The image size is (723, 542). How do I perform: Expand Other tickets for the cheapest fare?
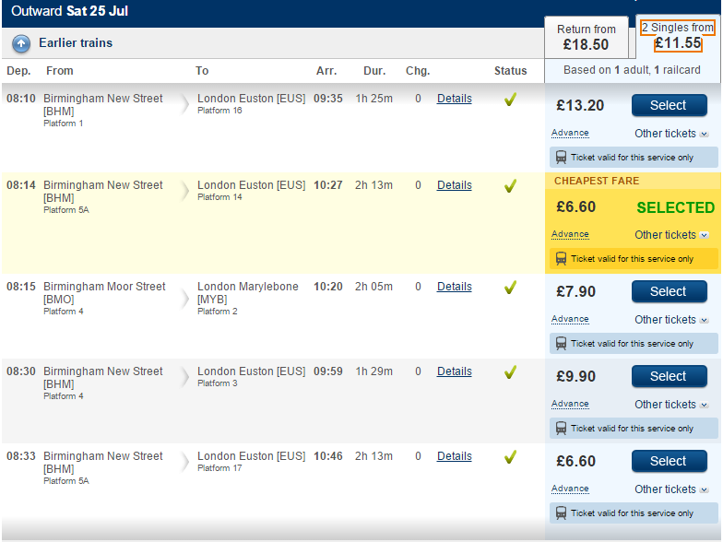pos(671,235)
